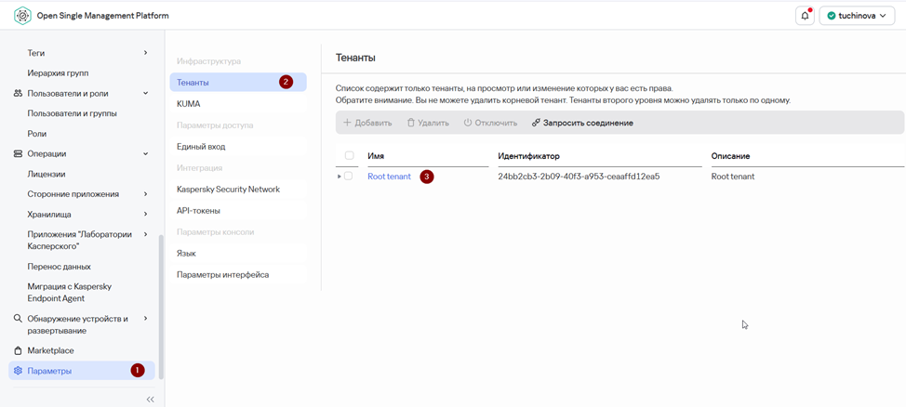
Task: Click the power icon of Отключить
Action: pos(468,123)
